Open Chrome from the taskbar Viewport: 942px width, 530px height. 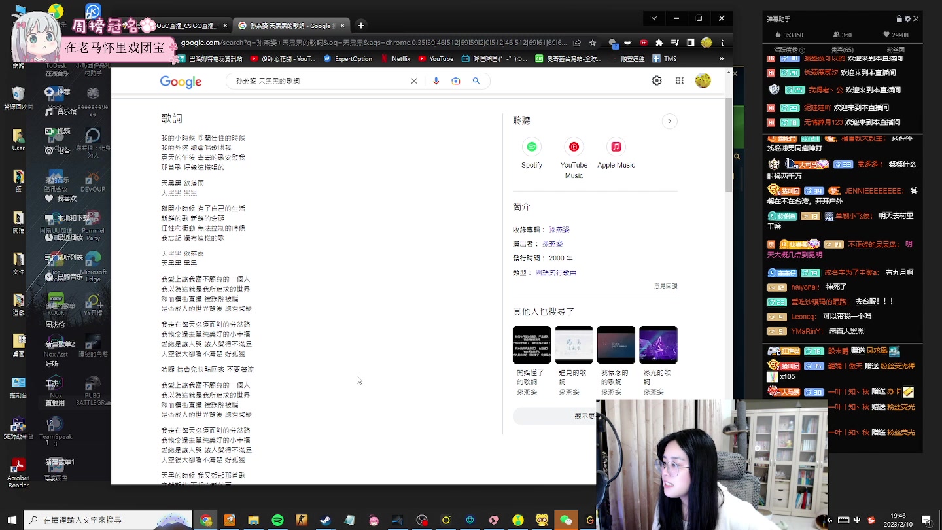click(206, 520)
